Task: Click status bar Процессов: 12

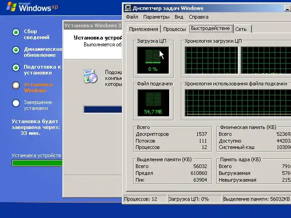Action: click(x=145, y=199)
